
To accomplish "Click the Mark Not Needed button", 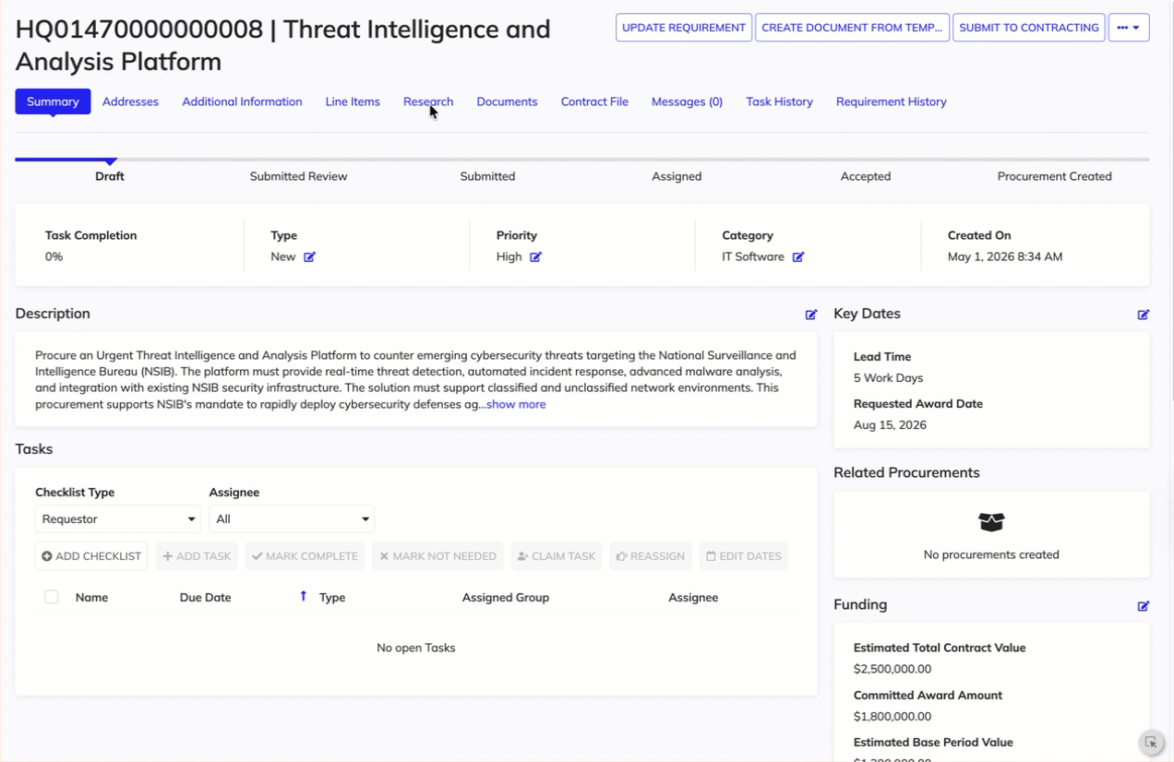I will [x=437, y=556].
